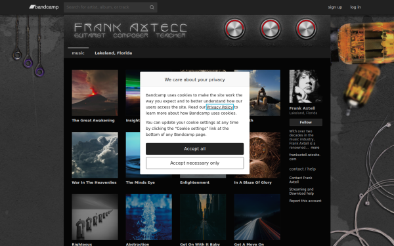394x246 pixels.
Task: Click the Frank Axtell name in the sidebar
Action: (x=302, y=108)
